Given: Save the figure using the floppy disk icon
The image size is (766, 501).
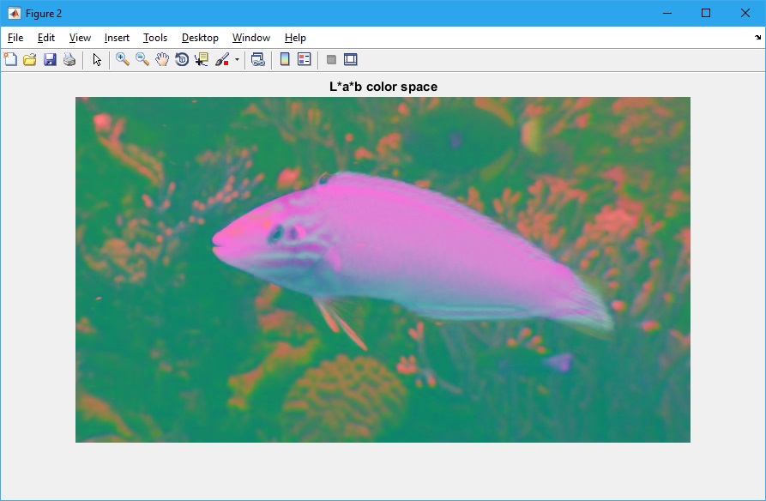Looking at the screenshot, I should pos(50,59).
